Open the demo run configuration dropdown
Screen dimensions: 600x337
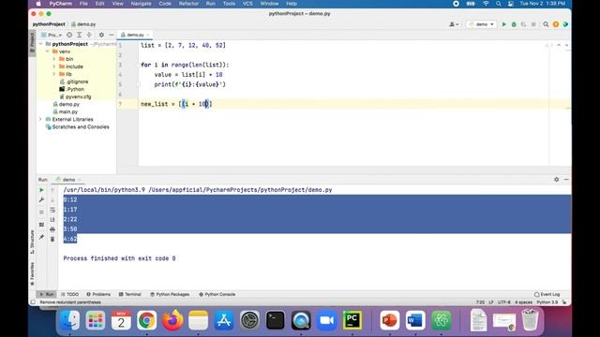(x=481, y=24)
